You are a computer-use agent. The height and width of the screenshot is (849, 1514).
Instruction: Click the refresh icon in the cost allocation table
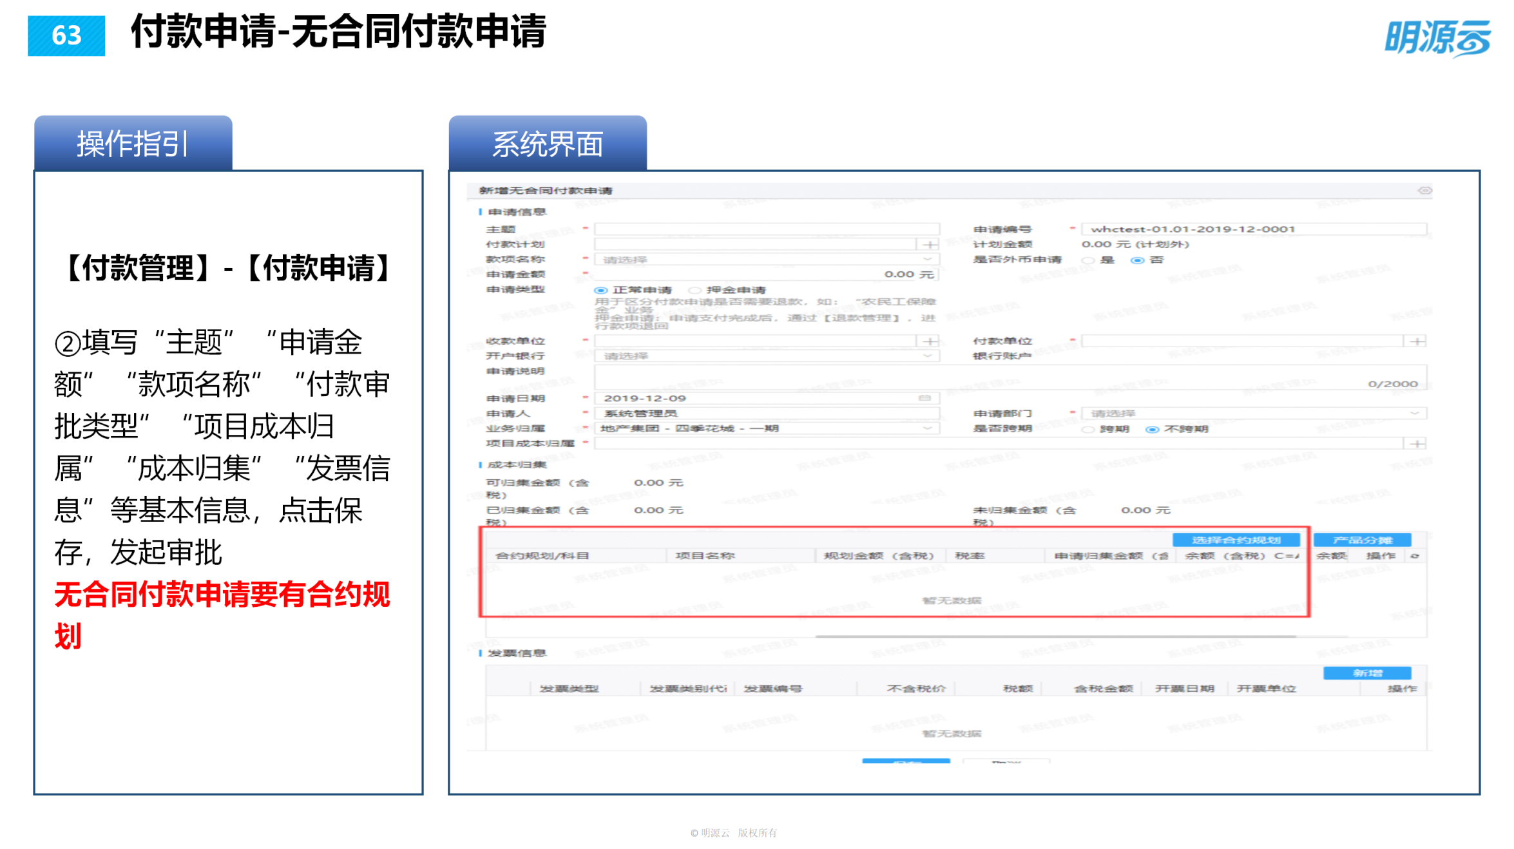coord(1415,557)
